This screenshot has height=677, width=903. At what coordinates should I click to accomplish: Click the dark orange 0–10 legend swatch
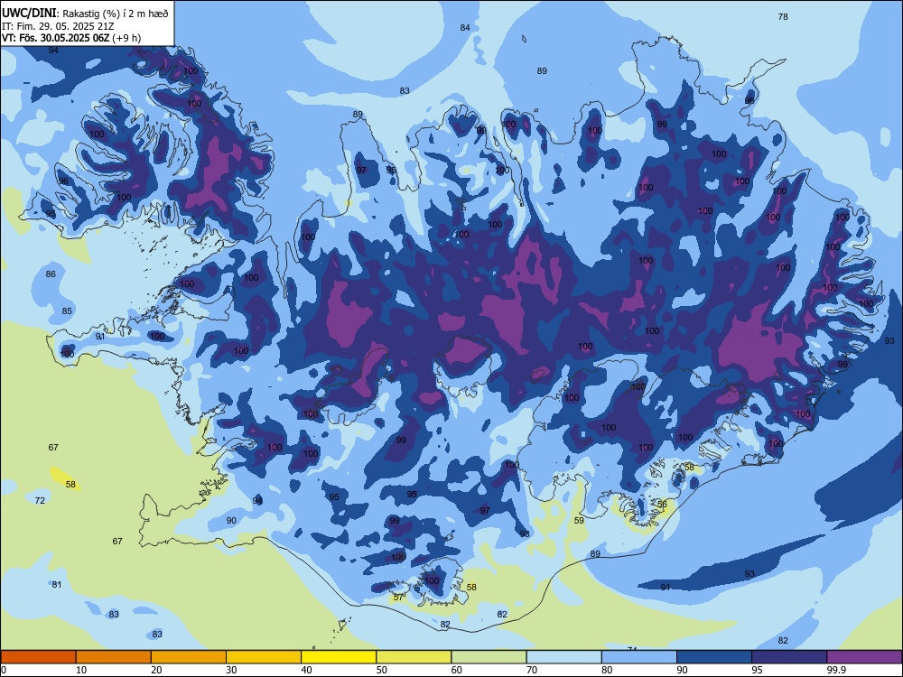pyautogui.click(x=38, y=657)
